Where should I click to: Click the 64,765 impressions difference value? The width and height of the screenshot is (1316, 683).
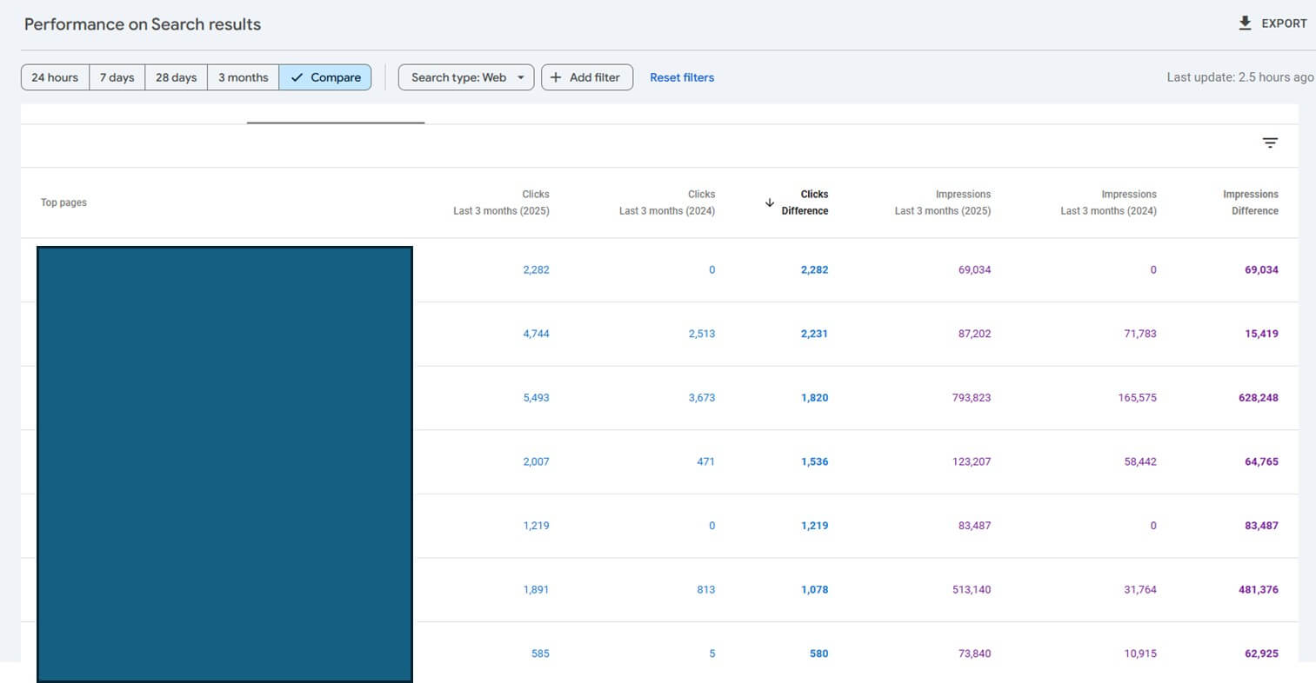1261,462
